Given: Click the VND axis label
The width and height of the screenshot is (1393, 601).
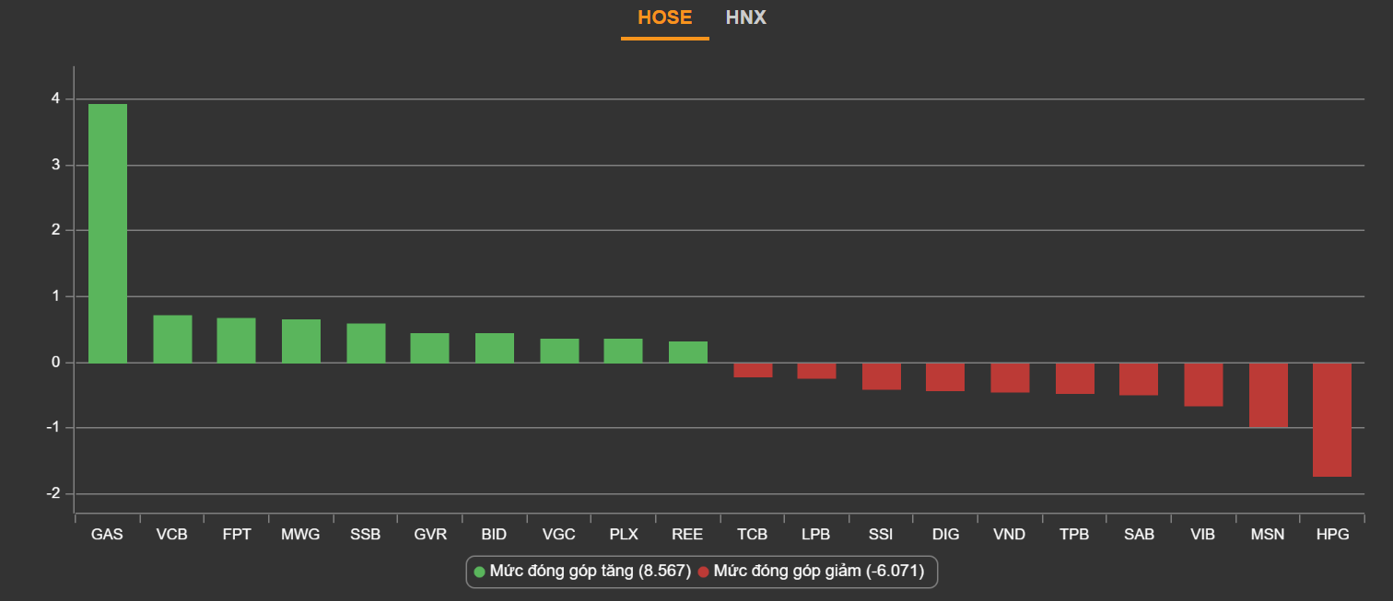Looking at the screenshot, I should pyautogui.click(x=1010, y=534).
